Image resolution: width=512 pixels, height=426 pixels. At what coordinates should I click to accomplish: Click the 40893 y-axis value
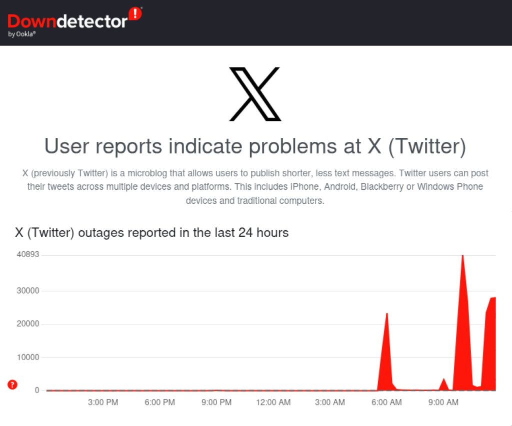(28, 254)
